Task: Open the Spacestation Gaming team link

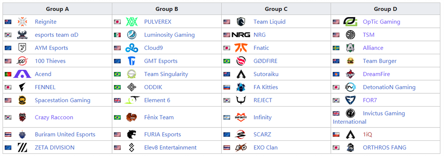Action: point(63,100)
